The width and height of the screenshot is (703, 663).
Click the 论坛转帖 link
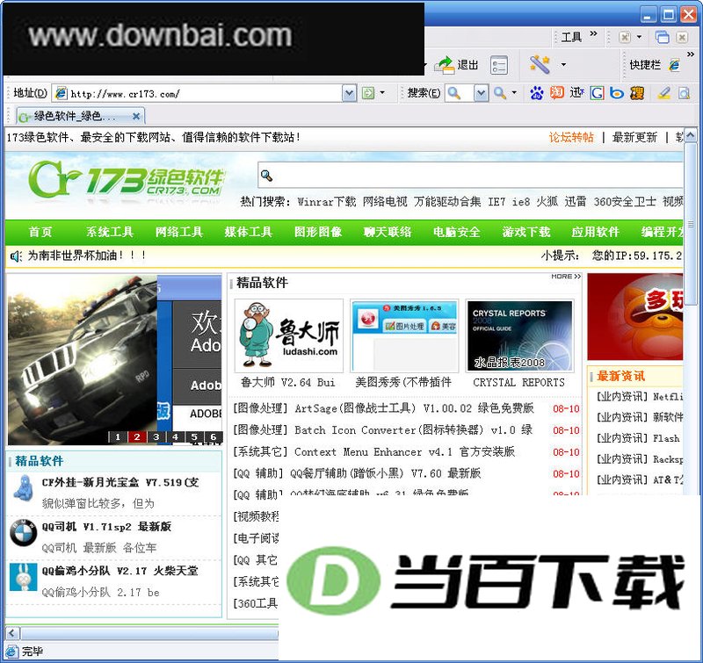(x=571, y=137)
